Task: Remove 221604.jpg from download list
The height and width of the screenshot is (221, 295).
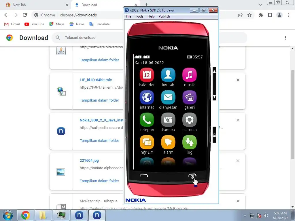Action: tap(238, 161)
